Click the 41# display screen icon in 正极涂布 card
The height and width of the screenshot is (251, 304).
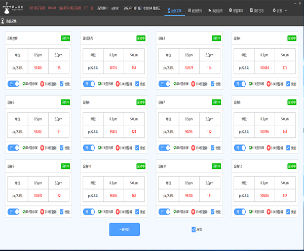99,84
